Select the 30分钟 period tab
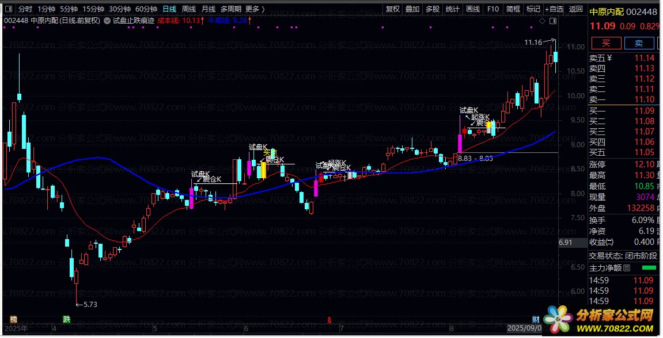This screenshot has width=663, height=338. click(120, 9)
